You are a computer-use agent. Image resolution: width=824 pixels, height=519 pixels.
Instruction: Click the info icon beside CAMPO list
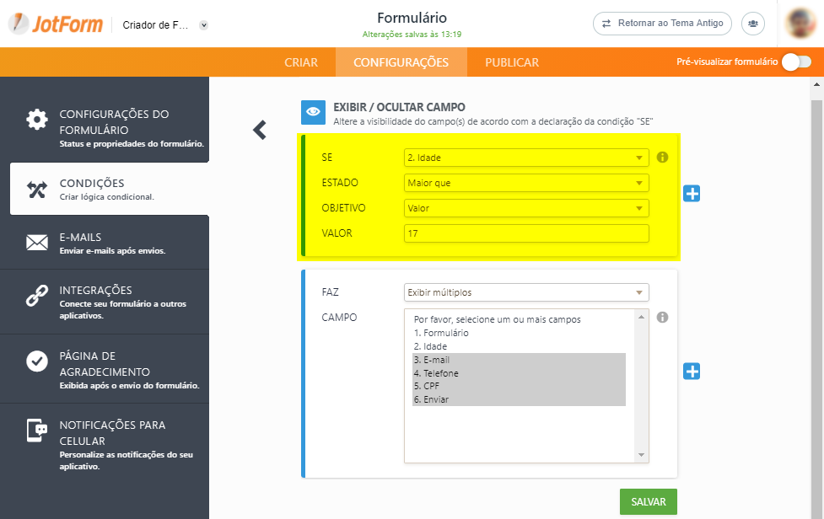click(662, 318)
